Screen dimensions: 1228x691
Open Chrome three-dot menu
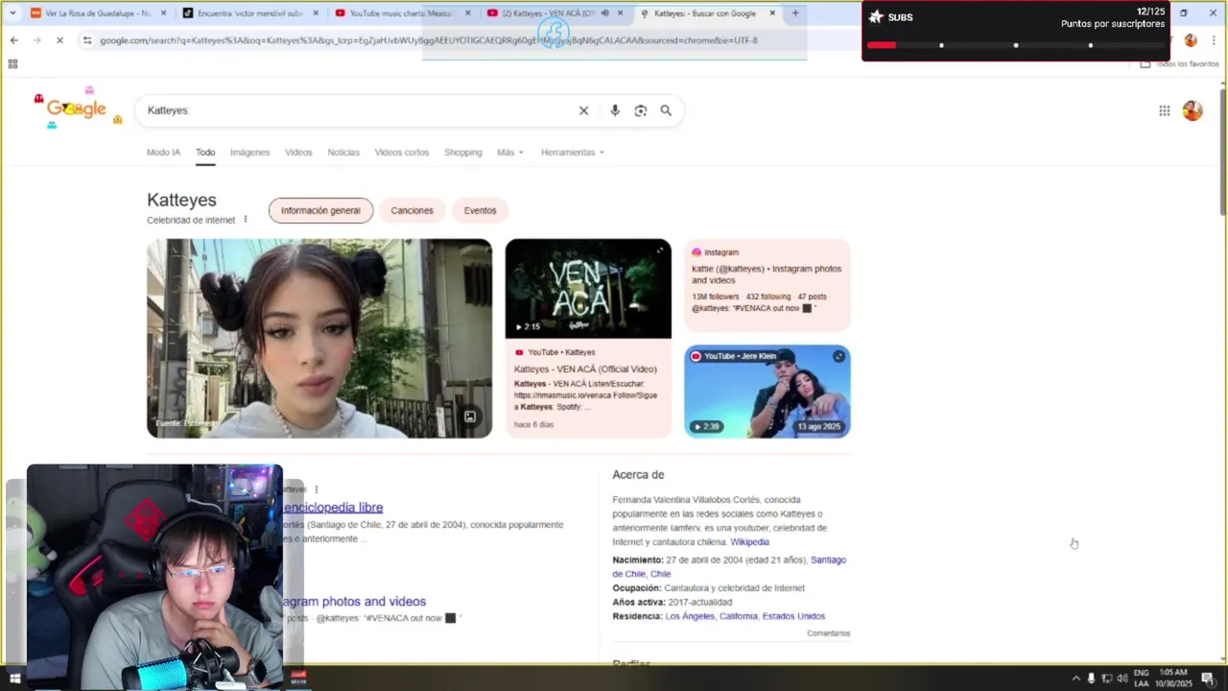pos(1214,40)
